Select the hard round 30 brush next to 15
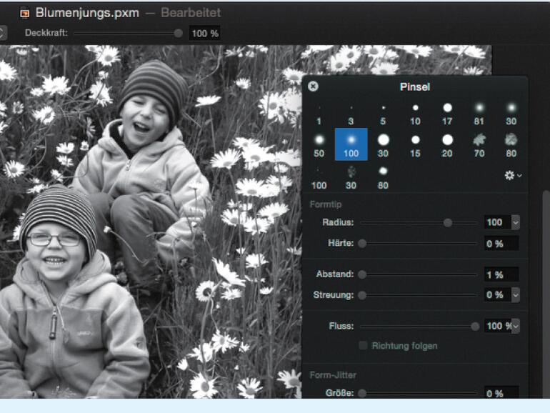Viewport: 550px width, 413px height. 383,145
